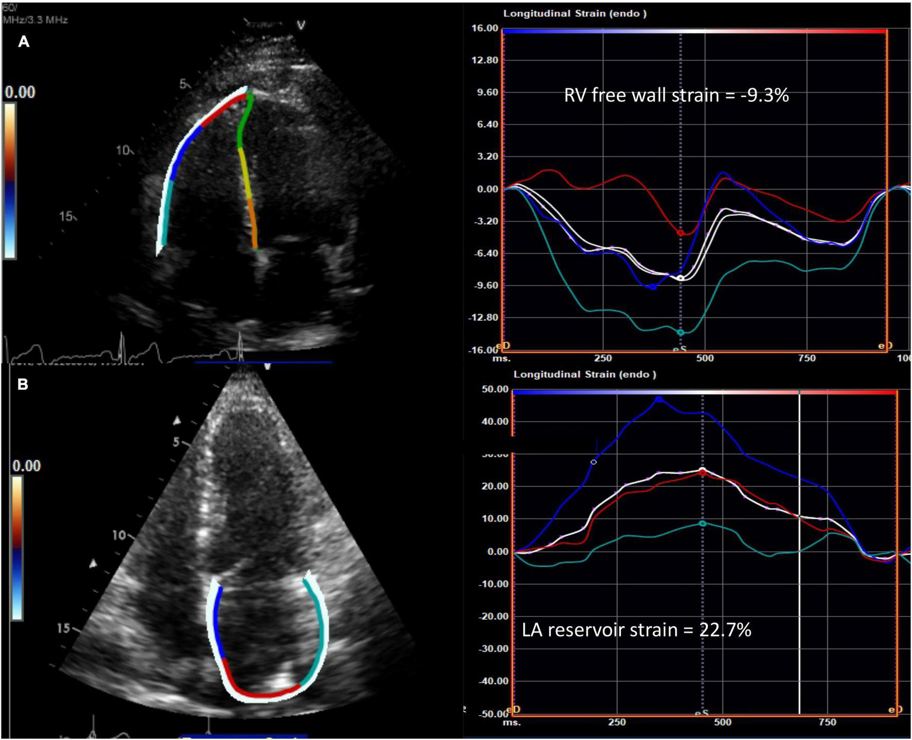The image size is (912, 740).
Task: Click the "RV free wall strain = -9.3%" annotation
Action: pyautogui.click(x=676, y=95)
